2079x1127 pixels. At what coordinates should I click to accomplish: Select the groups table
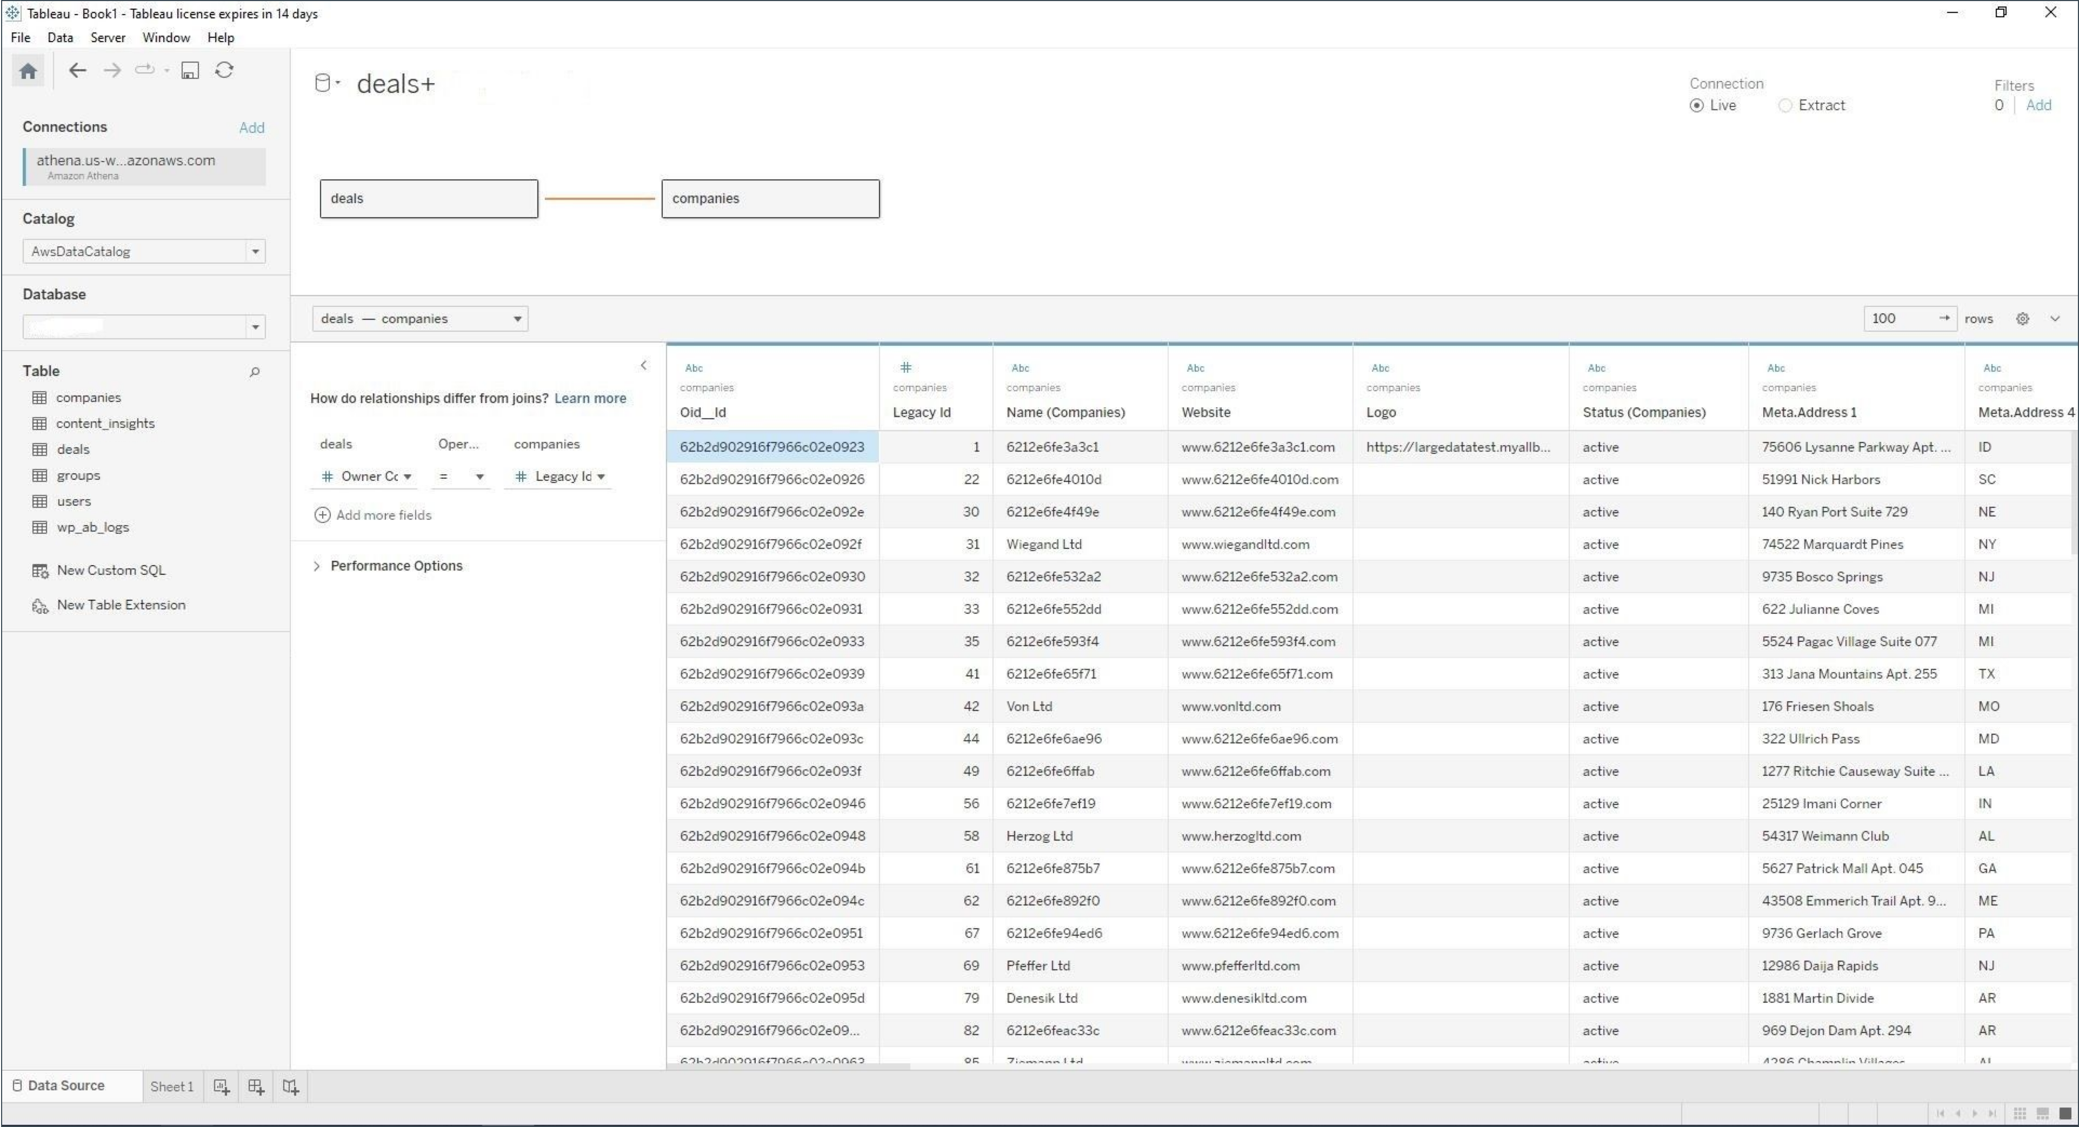click(x=78, y=475)
